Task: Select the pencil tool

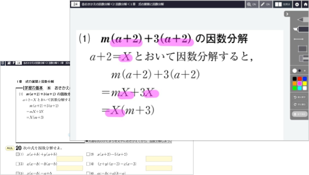Action: click(x=303, y=19)
